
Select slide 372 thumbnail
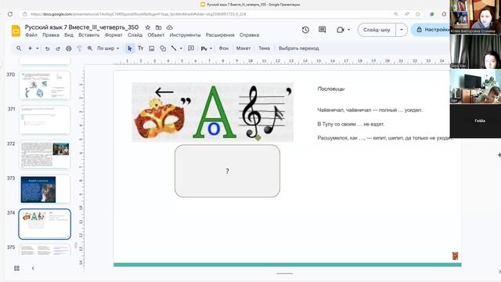[45, 155]
